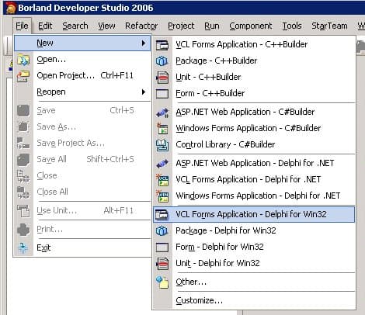
Task: Open the Search menu
Action: [75, 26]
